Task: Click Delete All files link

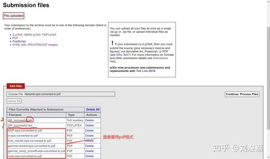Action: click(x=93, y=109)
